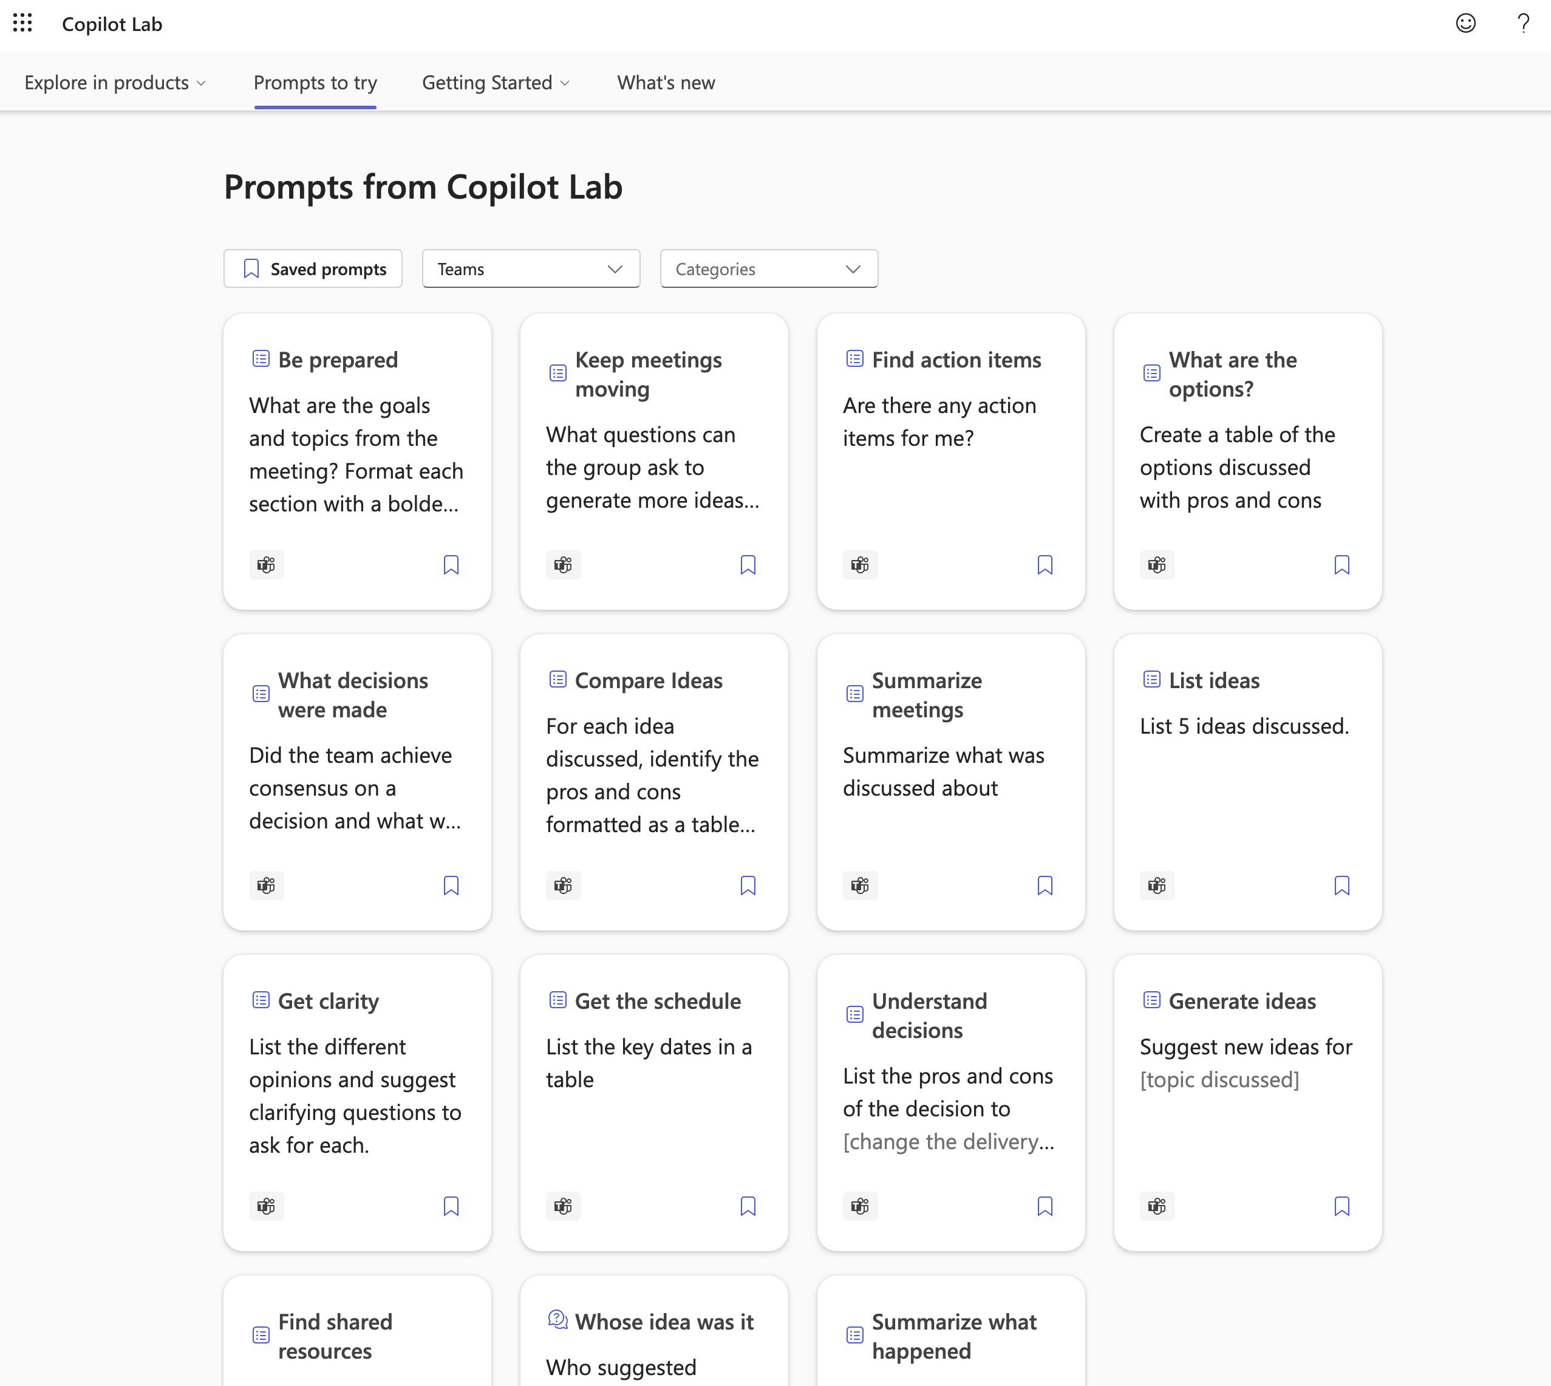
Task: Bookmark the Be prepared prompt
Action: 451,565
